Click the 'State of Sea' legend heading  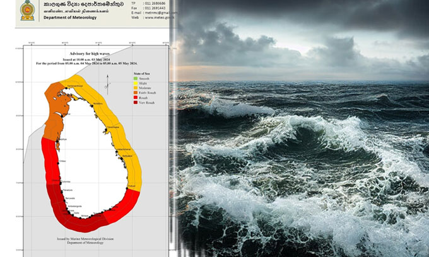tap(141, 74)
